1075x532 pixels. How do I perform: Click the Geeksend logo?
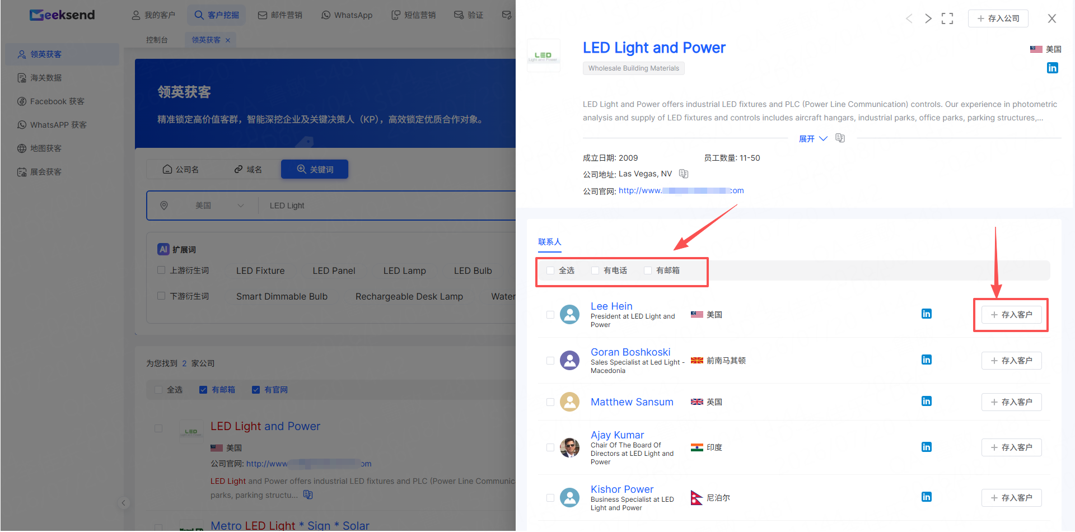pos(62,15)
